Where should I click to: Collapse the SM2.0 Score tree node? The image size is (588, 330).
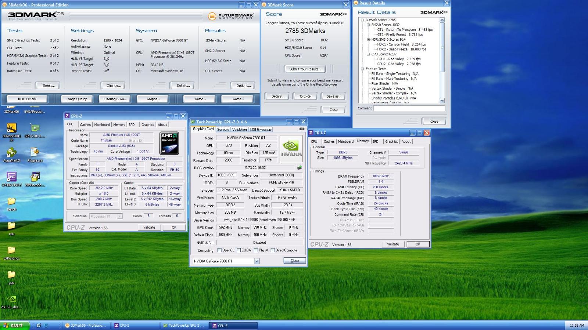click(368, 25)
